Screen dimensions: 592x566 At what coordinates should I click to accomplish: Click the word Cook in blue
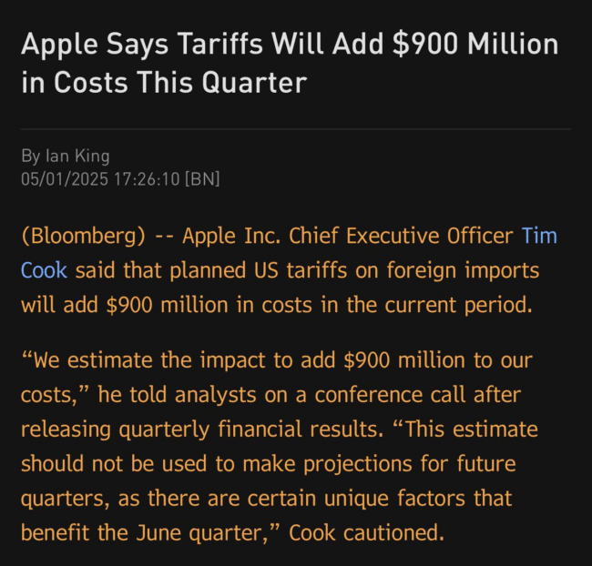45,270
